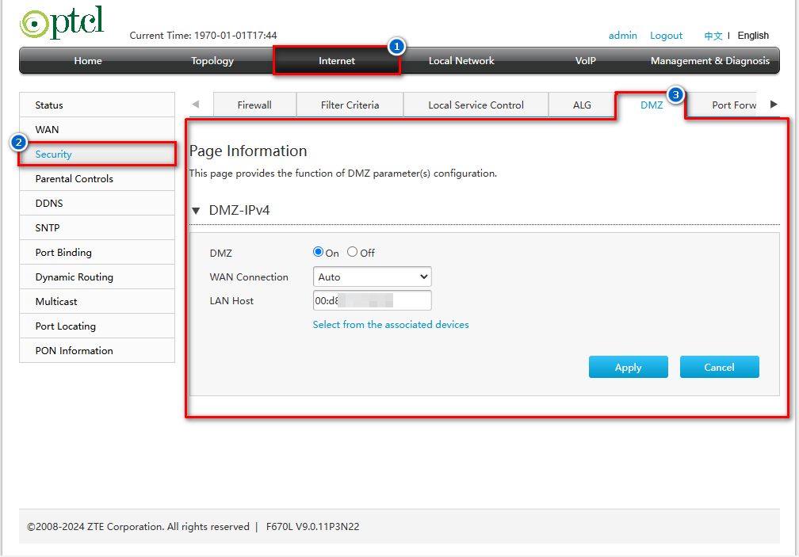Viewport: 799px width, 557px height.
Task: Click Select from the associated devices link
Action: point(390,324)
